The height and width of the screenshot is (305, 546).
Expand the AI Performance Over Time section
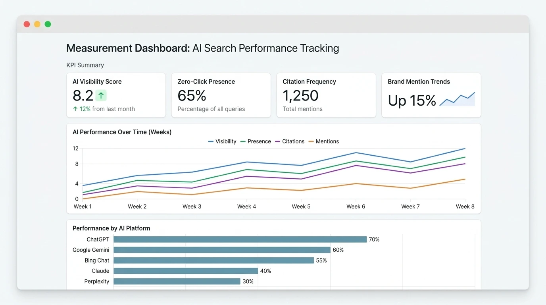click(121, 132)
